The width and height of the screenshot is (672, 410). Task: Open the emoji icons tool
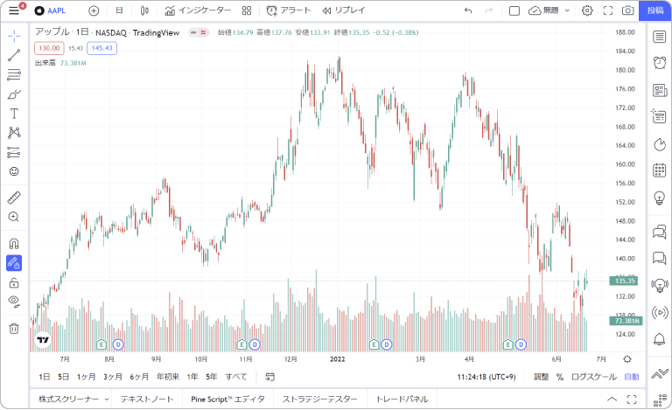click(x=14, y=171)
